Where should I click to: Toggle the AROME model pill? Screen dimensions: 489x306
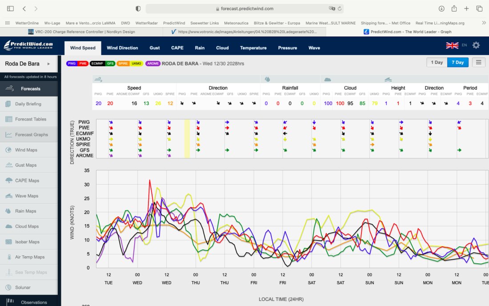pos(152,64)
